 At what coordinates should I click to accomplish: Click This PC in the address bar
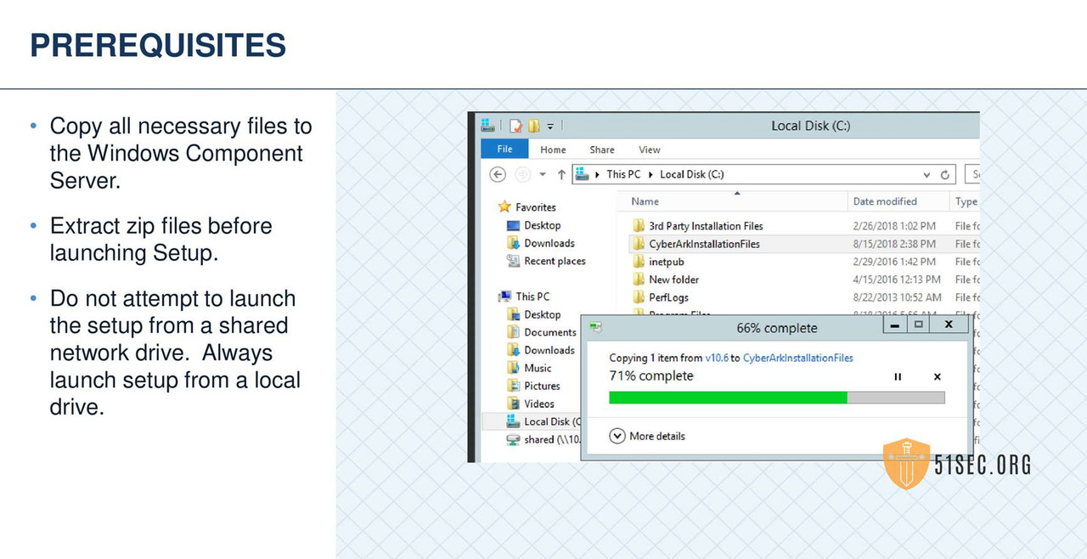623,174
